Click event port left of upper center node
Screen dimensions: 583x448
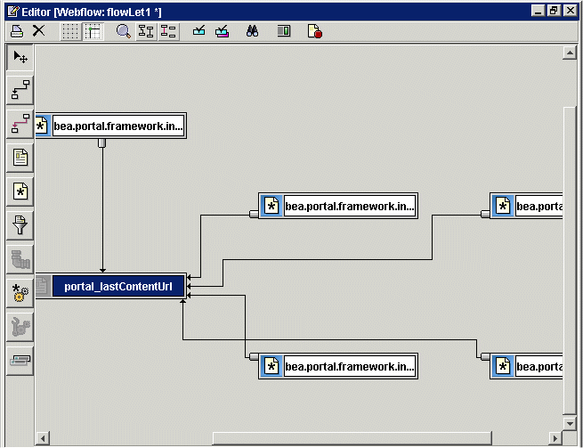click(x=254, y=215)
